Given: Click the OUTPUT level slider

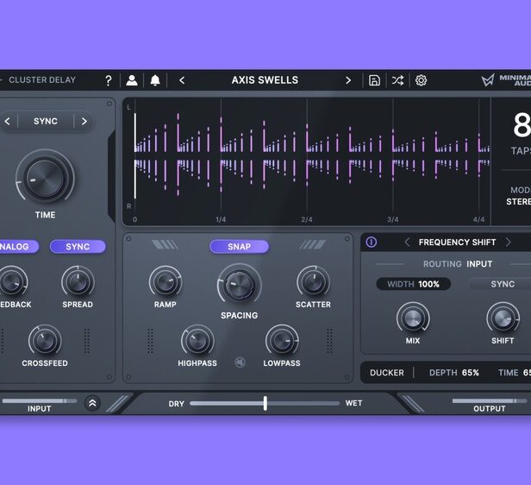Looking at the screenshot, I should click(x=490, y=401).
